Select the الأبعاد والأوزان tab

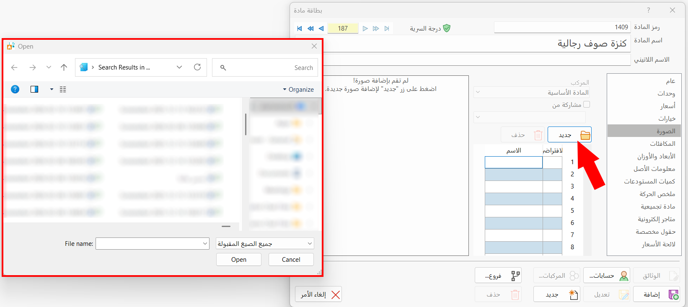[644, 156]
